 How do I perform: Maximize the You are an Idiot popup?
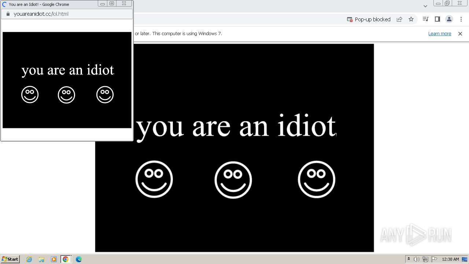tap(112, 4)
